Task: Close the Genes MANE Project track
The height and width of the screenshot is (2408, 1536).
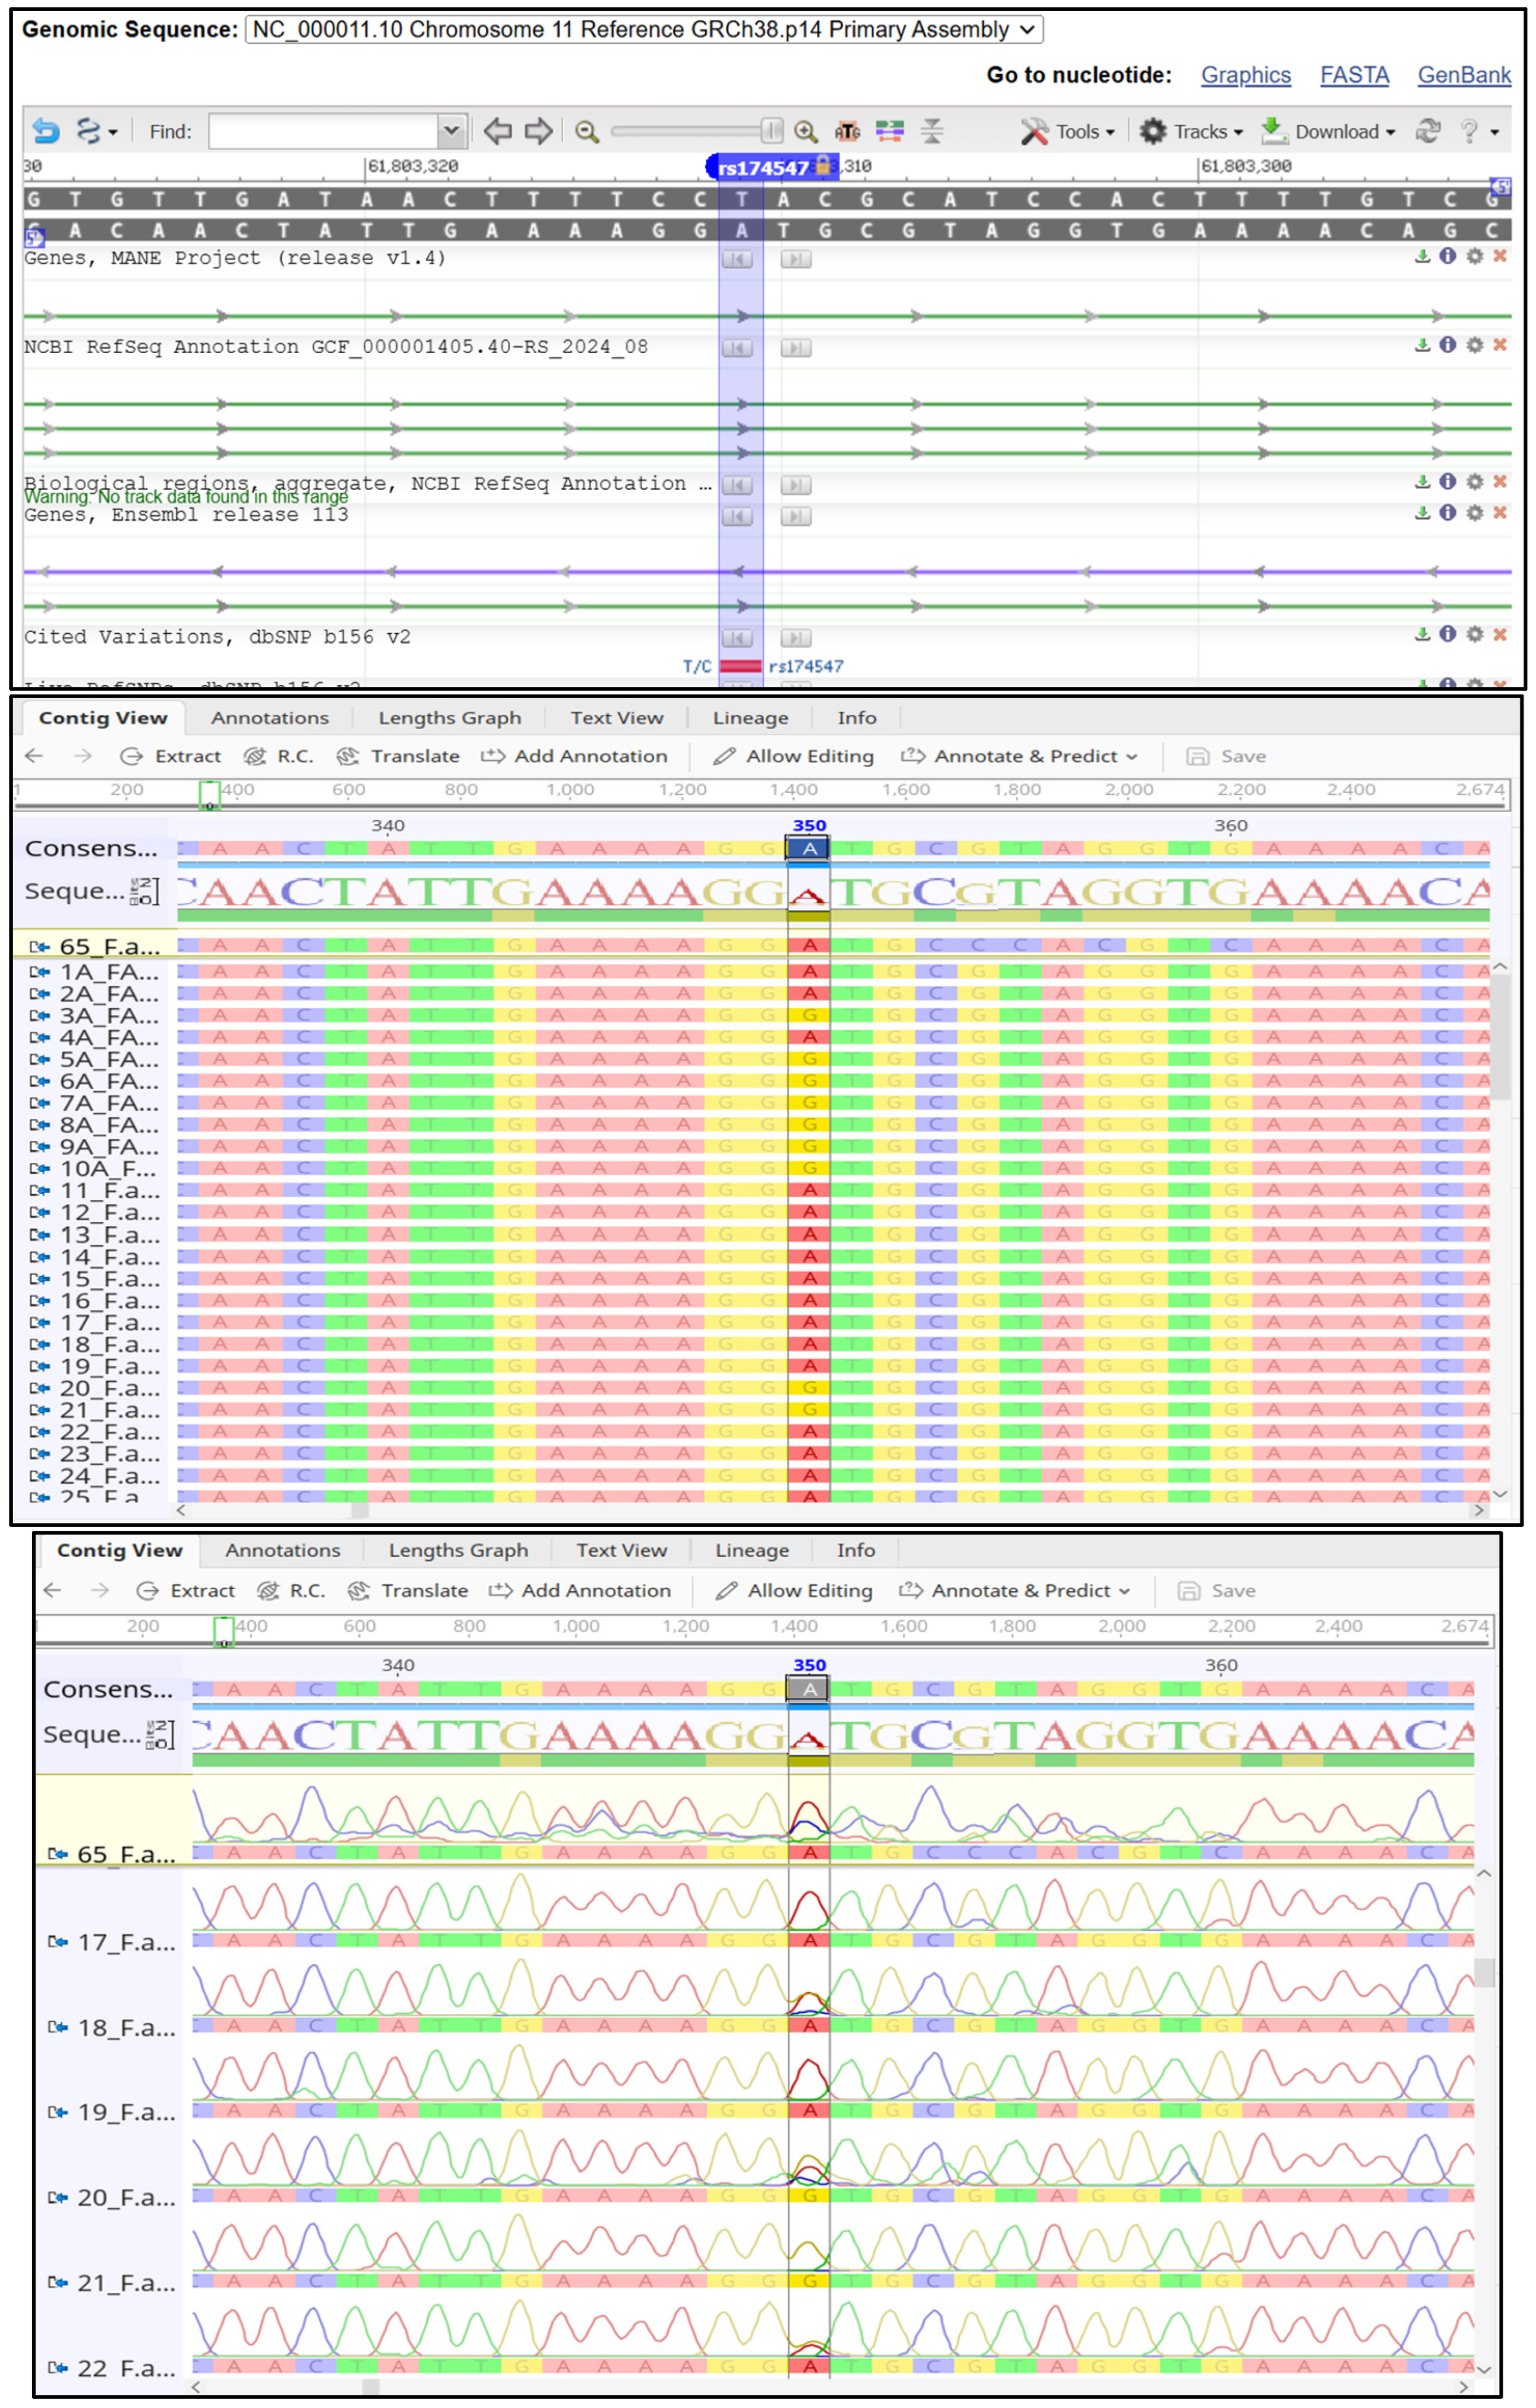Action: click(1500, 256)
